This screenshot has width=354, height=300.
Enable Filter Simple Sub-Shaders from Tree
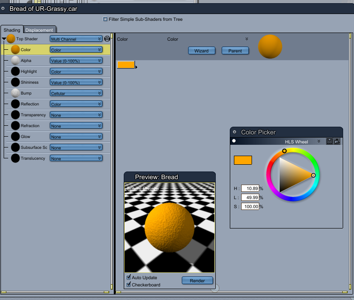pos(105,19)
